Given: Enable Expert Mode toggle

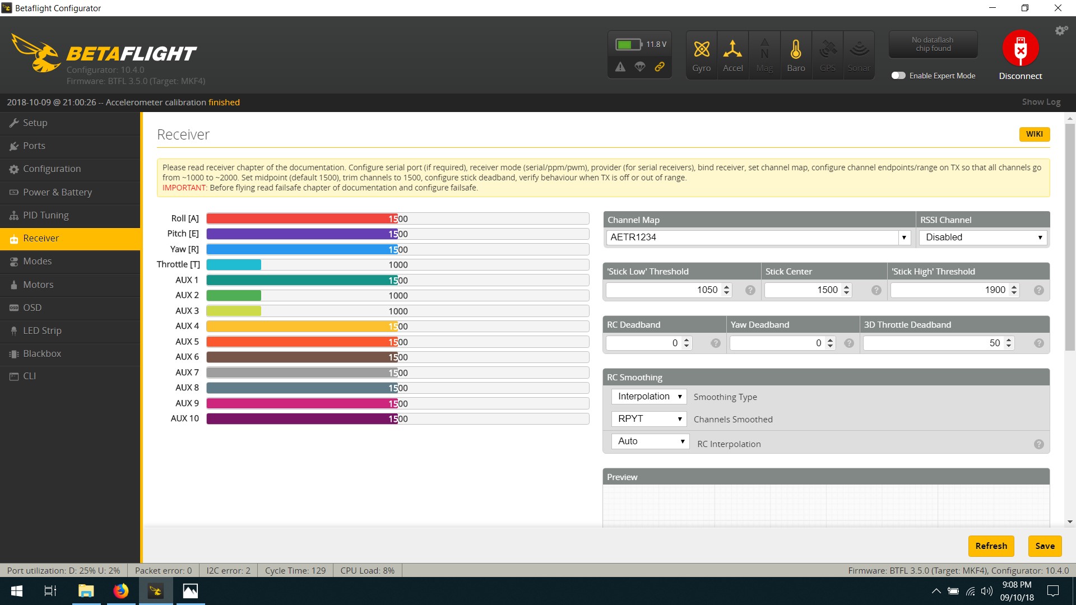Looking at the screenshot, I should (898, 76).
